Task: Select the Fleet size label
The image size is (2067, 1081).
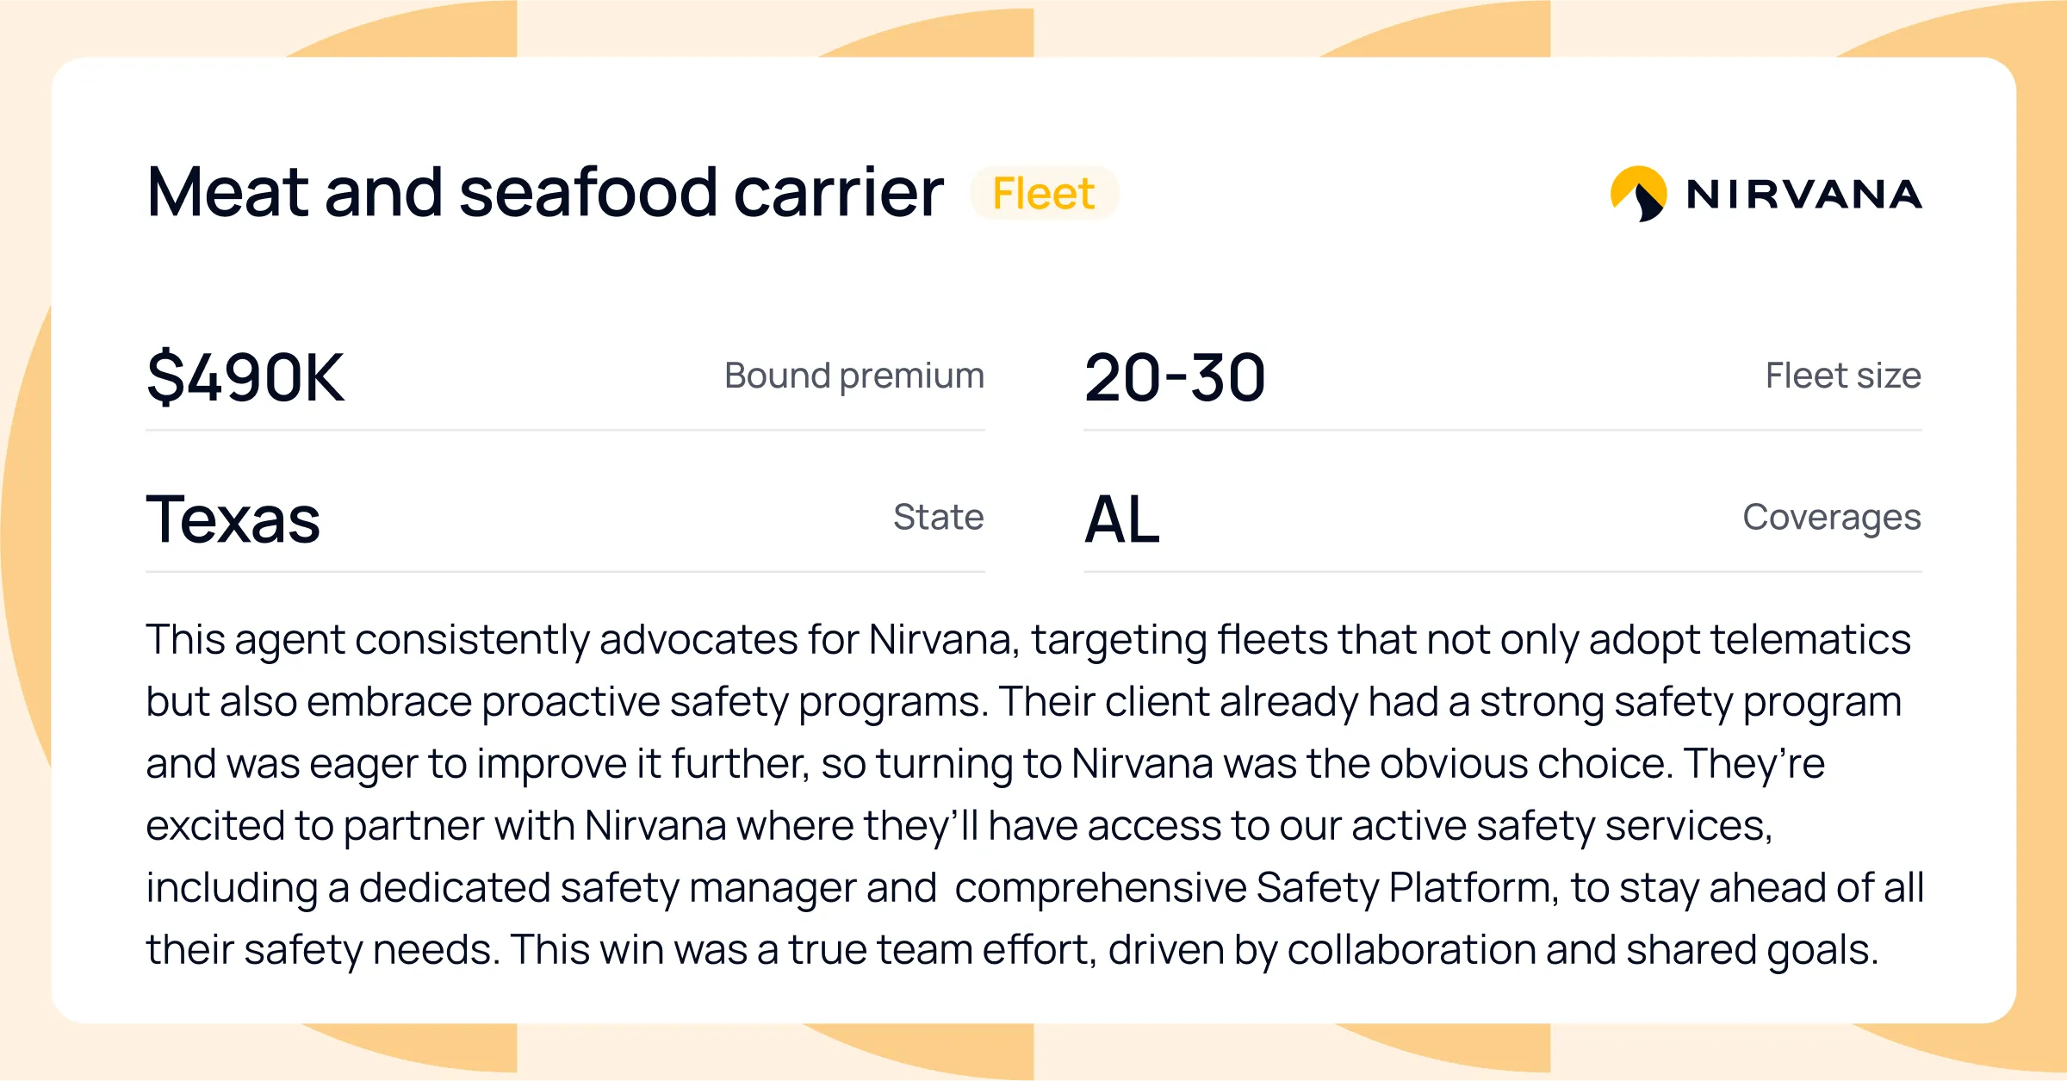Action: coord(1843,376)
